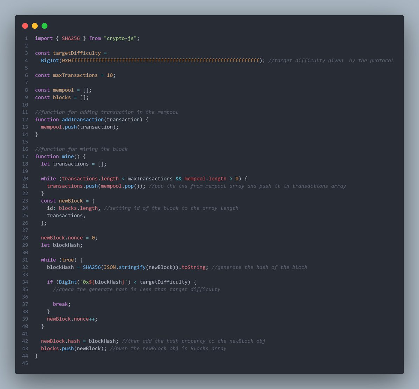Image resolution: width=419 pixels, height=389 pixels.
Task: Click the comment "target difficulty given by the protocol"
Action: tap(331, 60)
